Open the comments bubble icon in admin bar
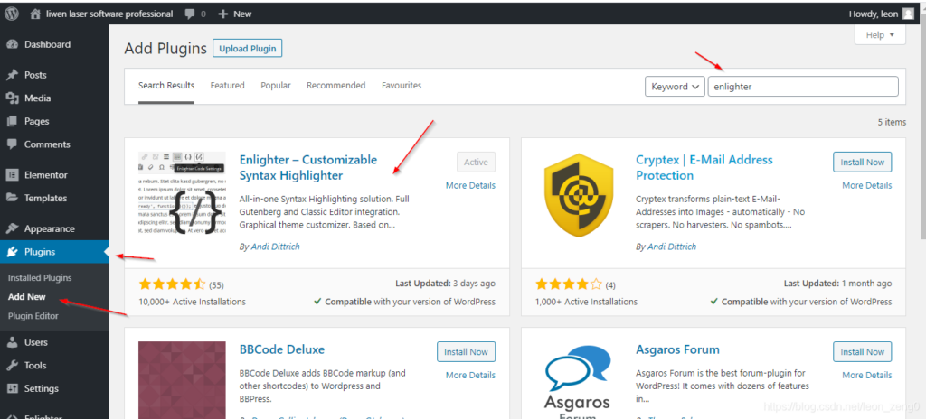Image resolution: width=926 pixels, height=419 pixels. (192, 14)
